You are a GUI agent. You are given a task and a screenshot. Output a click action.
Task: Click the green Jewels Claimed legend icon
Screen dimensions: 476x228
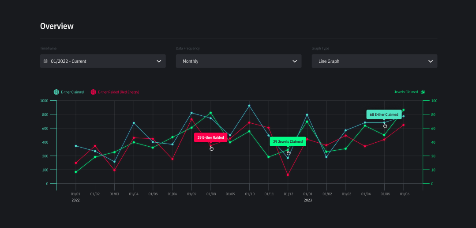[423, 92]
